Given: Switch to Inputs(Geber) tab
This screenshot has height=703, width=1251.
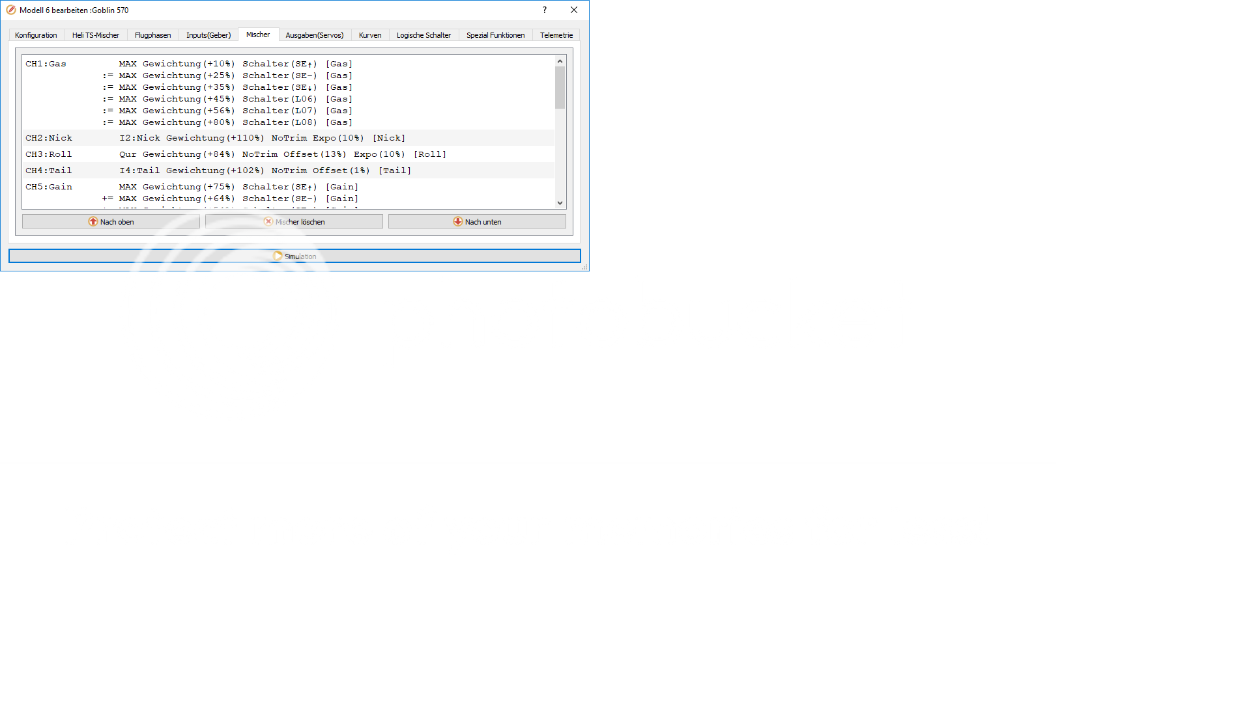Looking at the screenshot, I should pyautogui.click(x=208, y=35).
